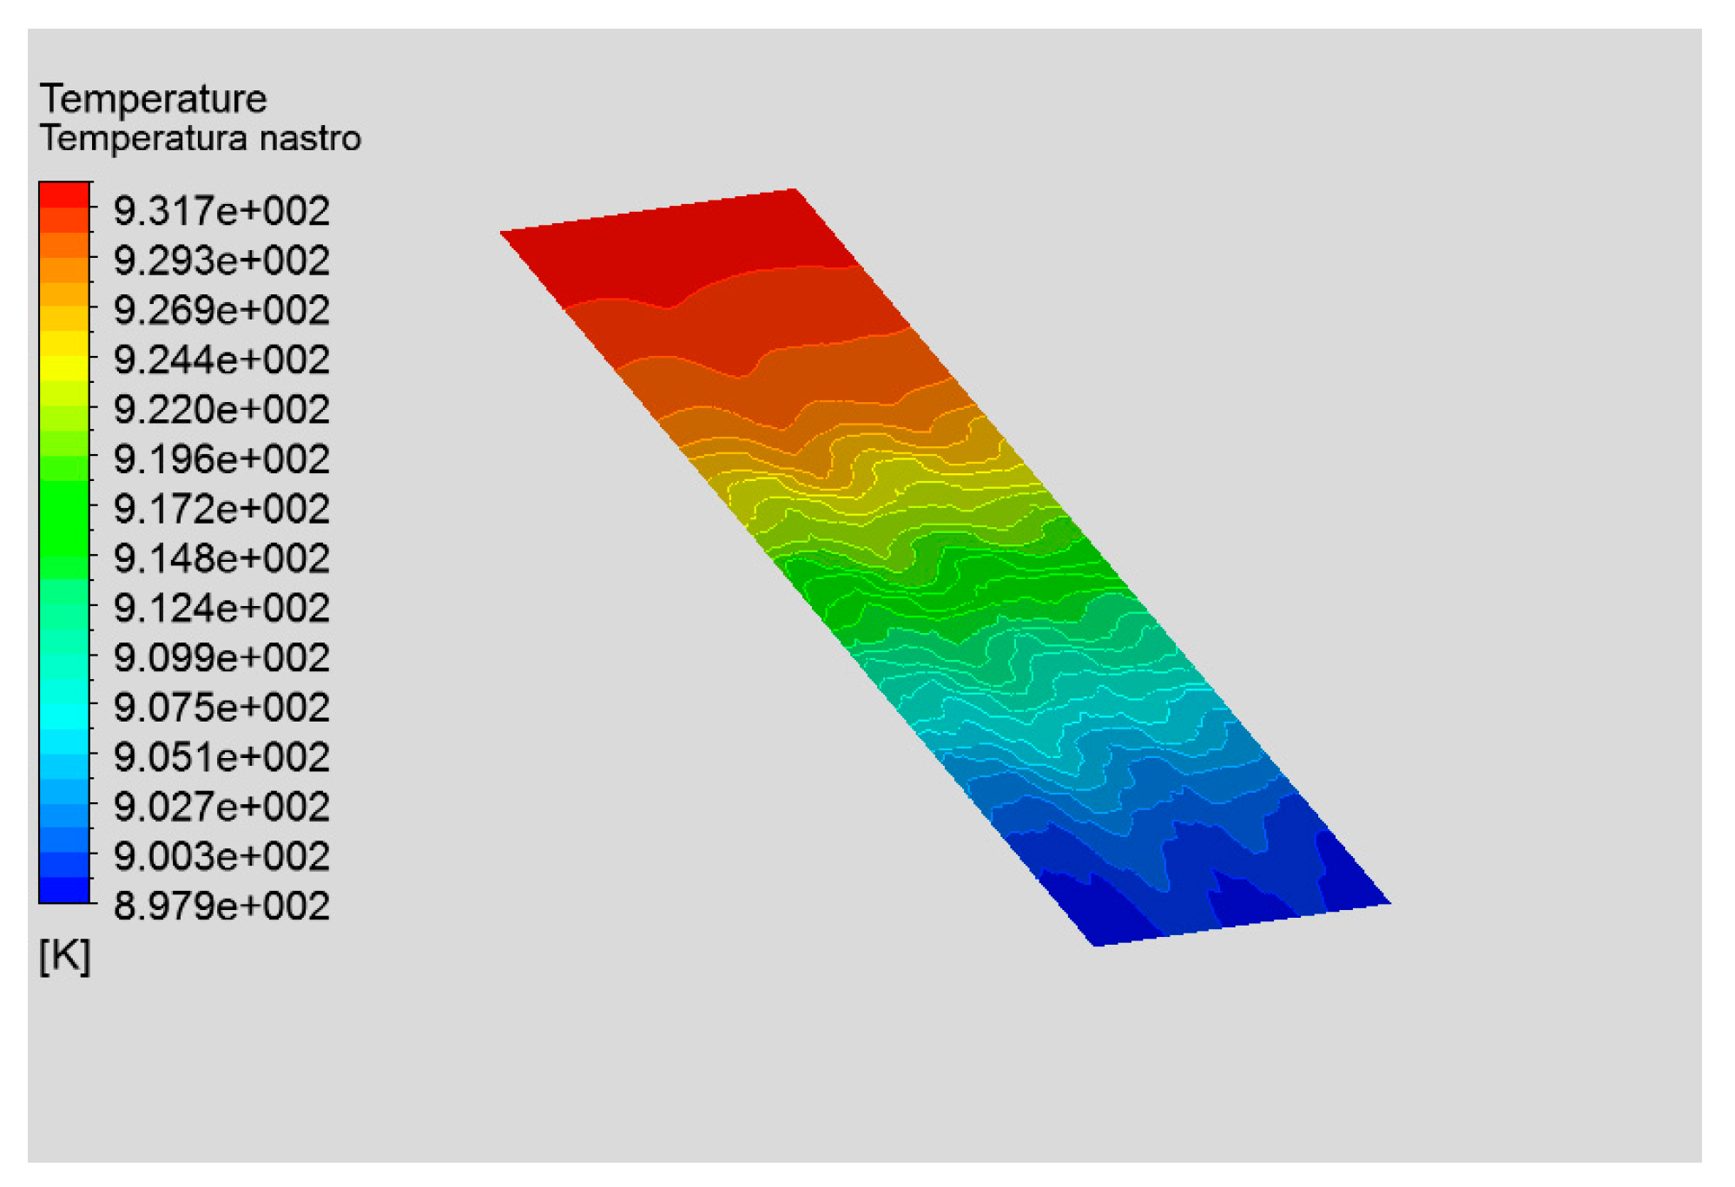Viewport: 1735px width, 1187px height.
Task: Click the 9.244e+002 legend value
Action: point(221,359)
